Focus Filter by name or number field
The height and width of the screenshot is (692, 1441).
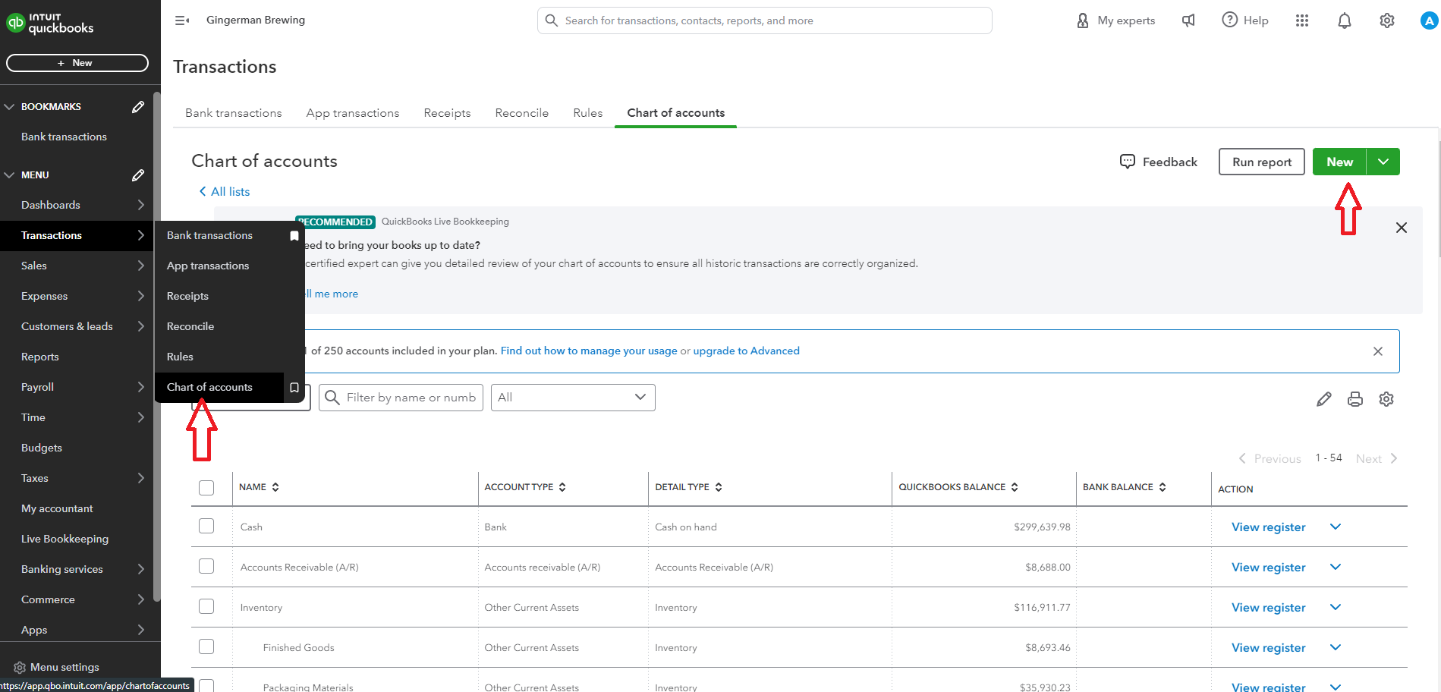tap(401, 398)
